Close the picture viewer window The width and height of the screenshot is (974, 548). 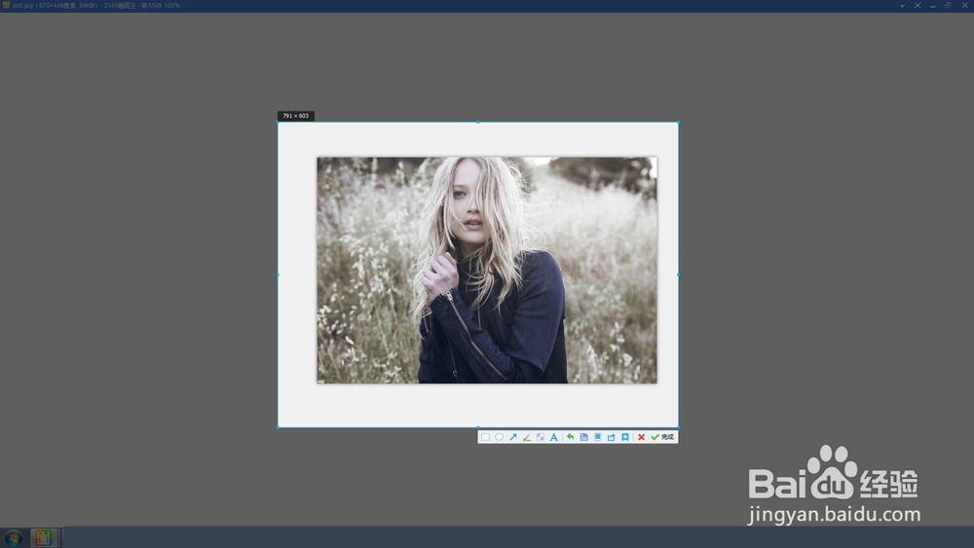[x=964, y=6]
